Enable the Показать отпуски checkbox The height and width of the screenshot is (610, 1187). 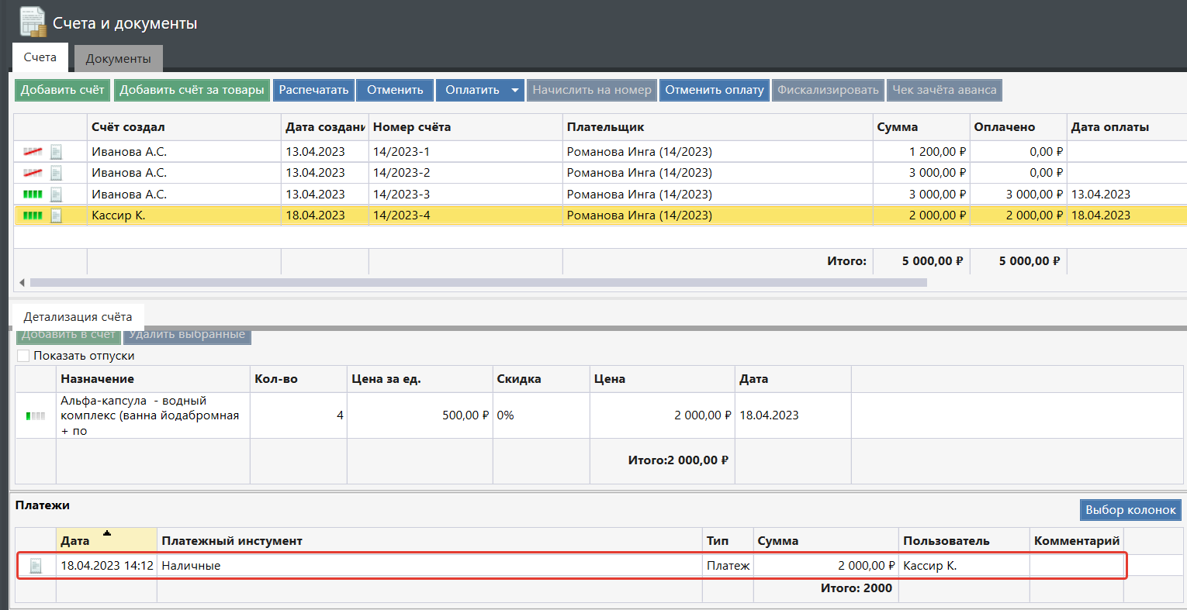click(23, 356)
